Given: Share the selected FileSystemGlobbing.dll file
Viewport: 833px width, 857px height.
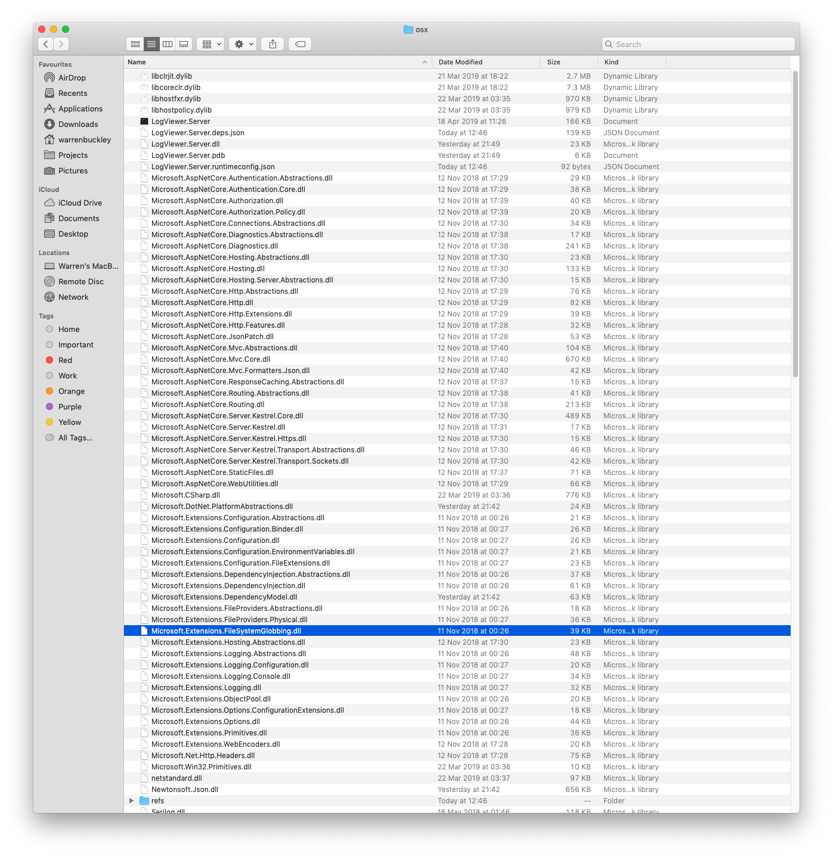Looking at the screenshot, I should tap(272, 44).
